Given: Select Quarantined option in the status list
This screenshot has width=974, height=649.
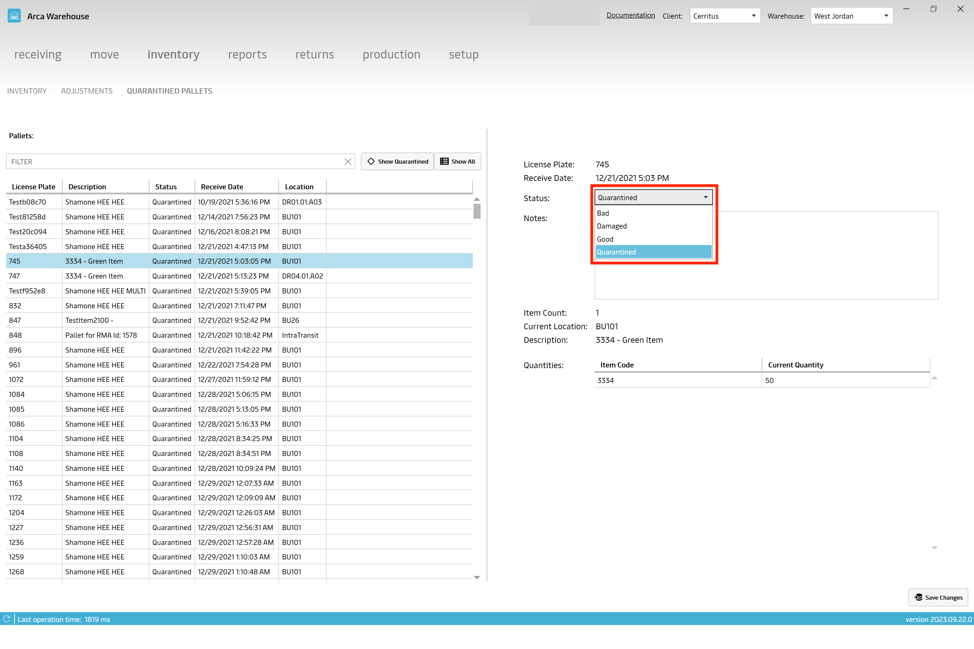Looking at the screenshot, I should pos(653,252).
